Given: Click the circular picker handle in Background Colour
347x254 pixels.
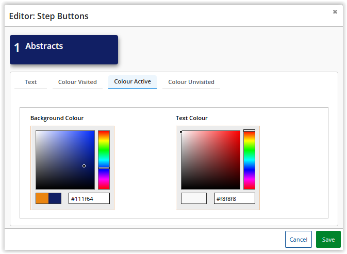Looking at the screenshot, I should pos(84,166).
